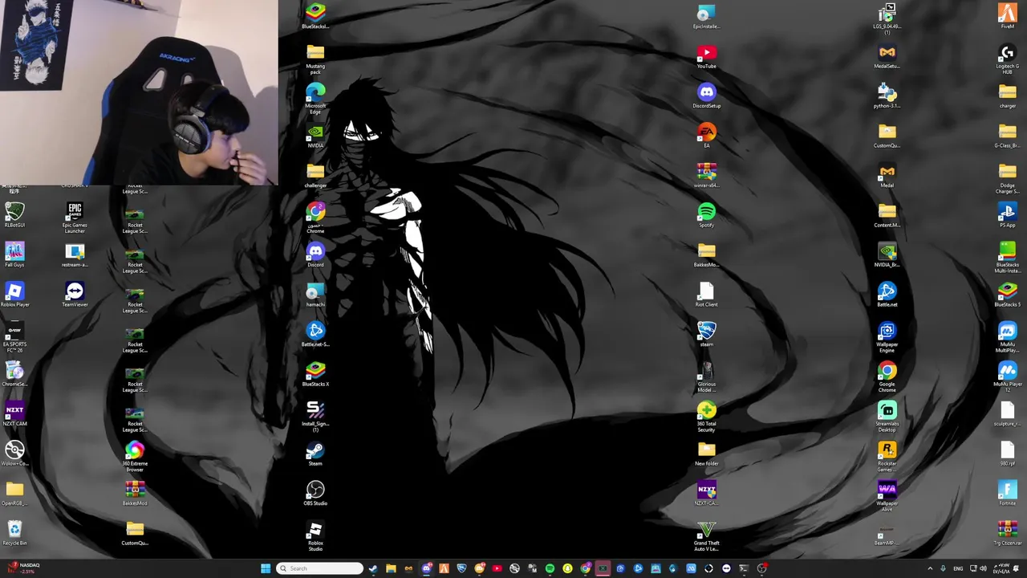Viewport: 1027px width, 578px height.
Task: Switch to Discord in the taskbar
Action: [426, 568]
